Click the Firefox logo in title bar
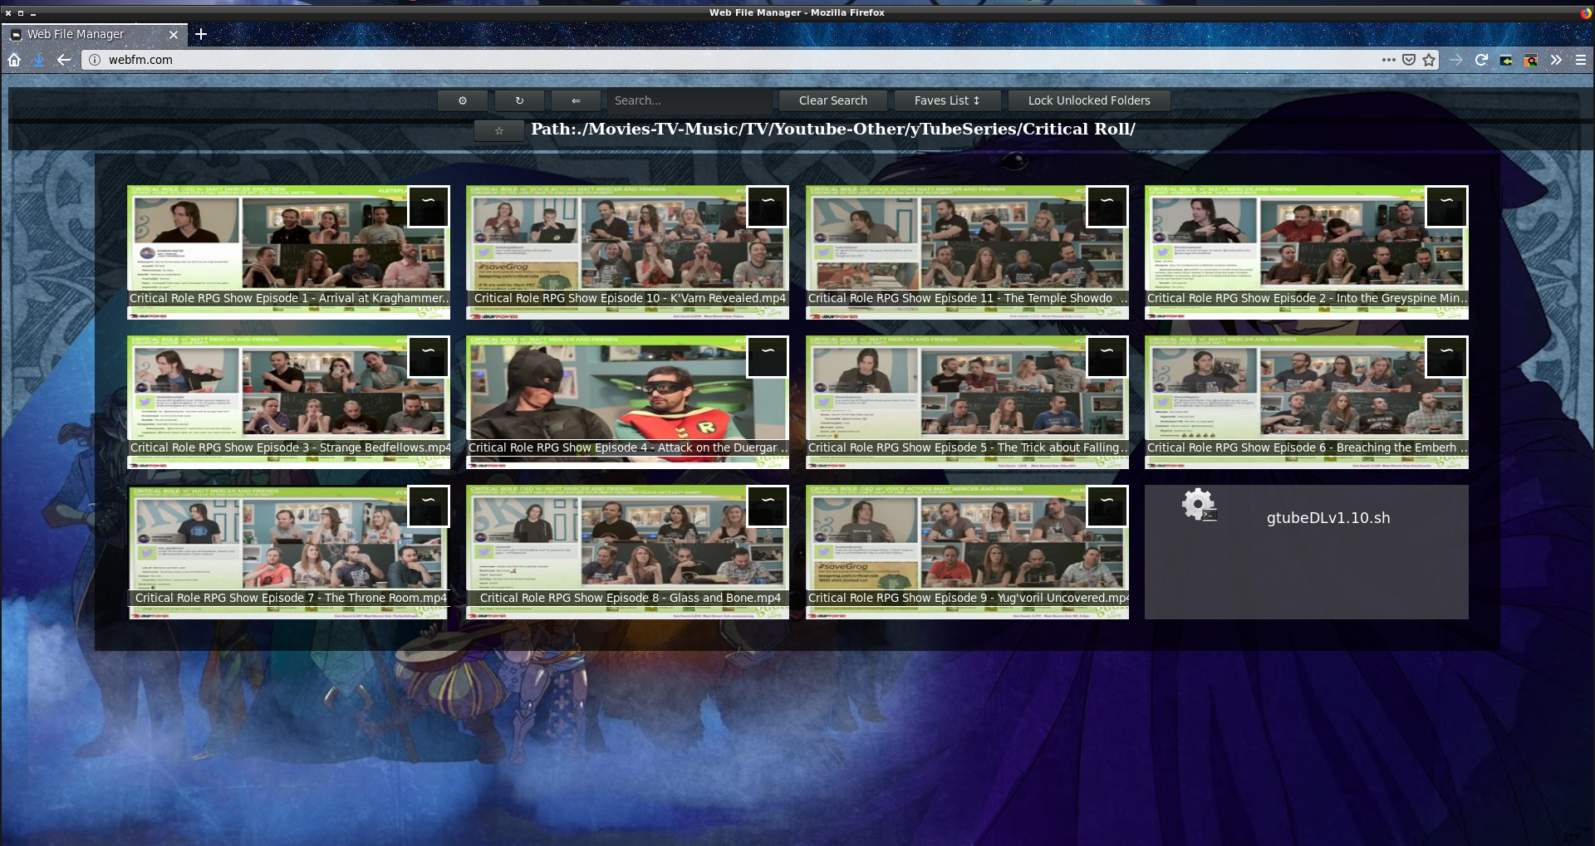The image size is (1595, 846). 1586,12
